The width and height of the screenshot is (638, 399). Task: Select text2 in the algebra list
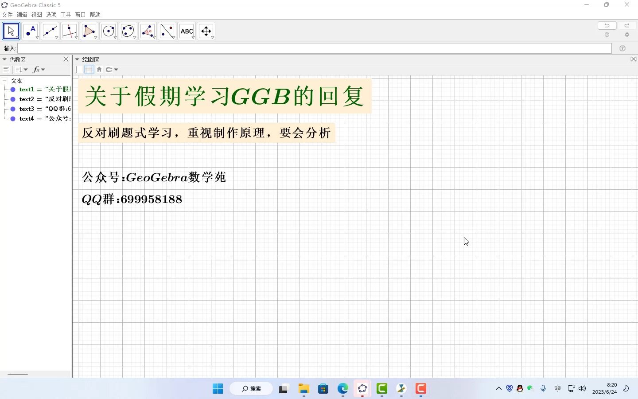[45, 99]
